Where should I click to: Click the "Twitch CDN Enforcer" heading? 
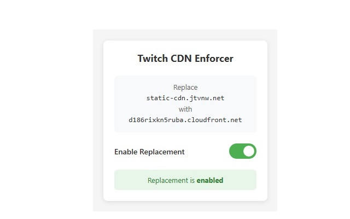tap(185, 59)
